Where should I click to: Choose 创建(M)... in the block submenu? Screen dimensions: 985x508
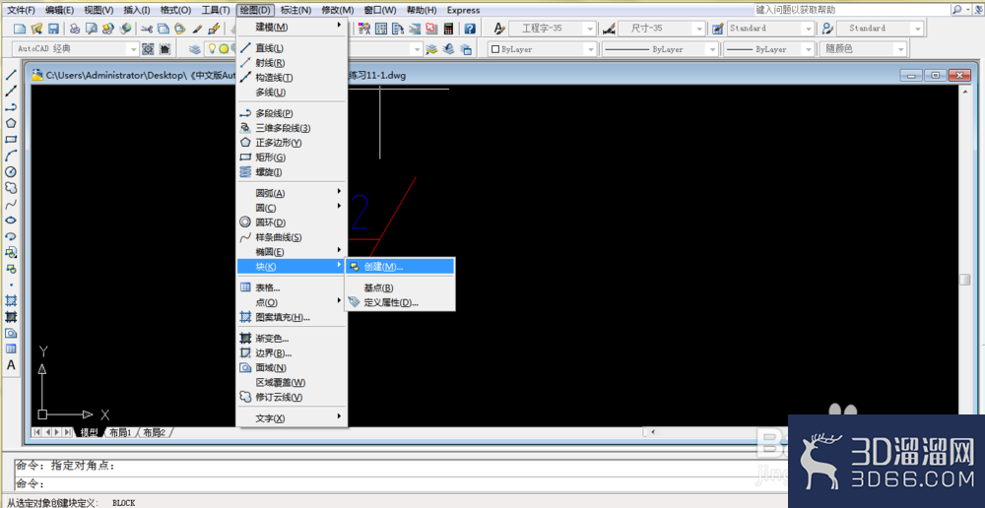point(400,266)
